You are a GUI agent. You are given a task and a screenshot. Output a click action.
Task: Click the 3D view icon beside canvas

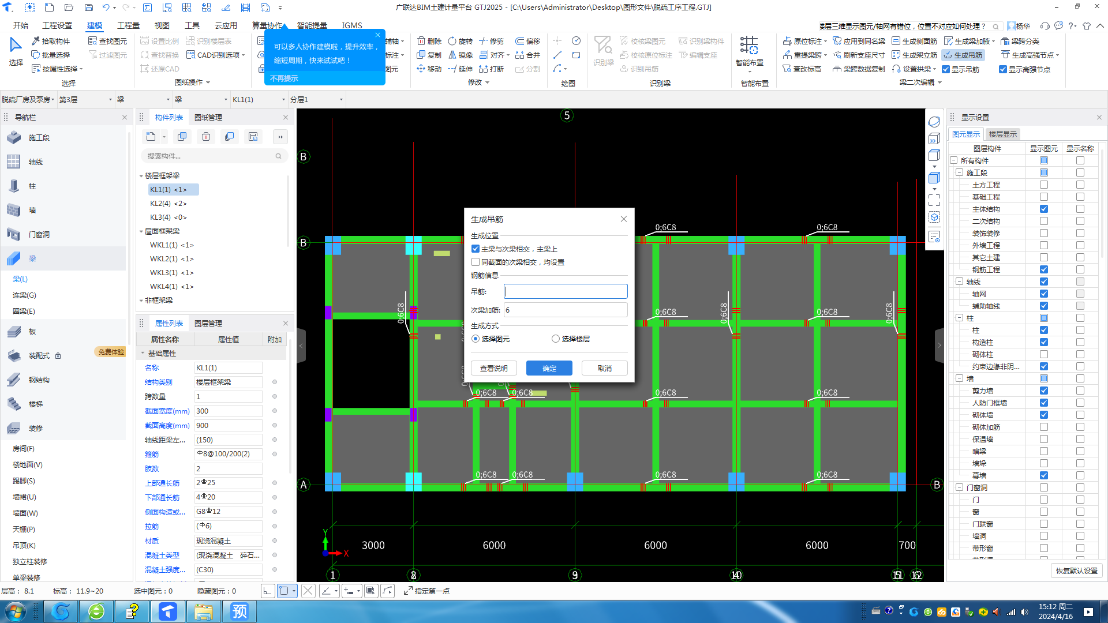click(x=934, y=138)
